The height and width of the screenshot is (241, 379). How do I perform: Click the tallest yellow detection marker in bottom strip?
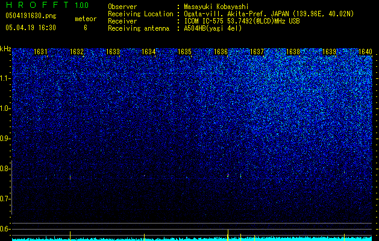[228, 235]
